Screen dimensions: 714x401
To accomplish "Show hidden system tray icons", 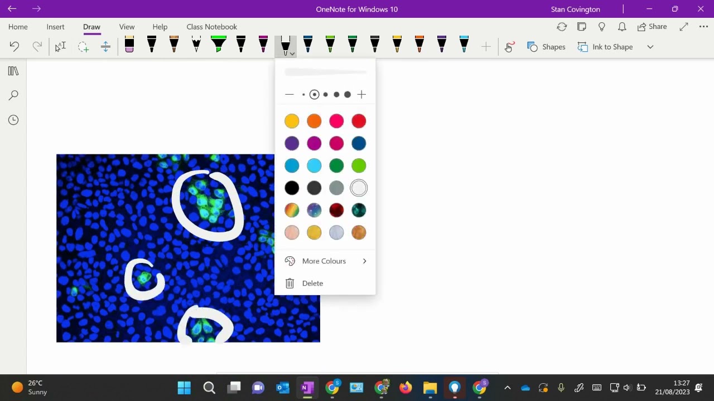I will tap(507, 388).
